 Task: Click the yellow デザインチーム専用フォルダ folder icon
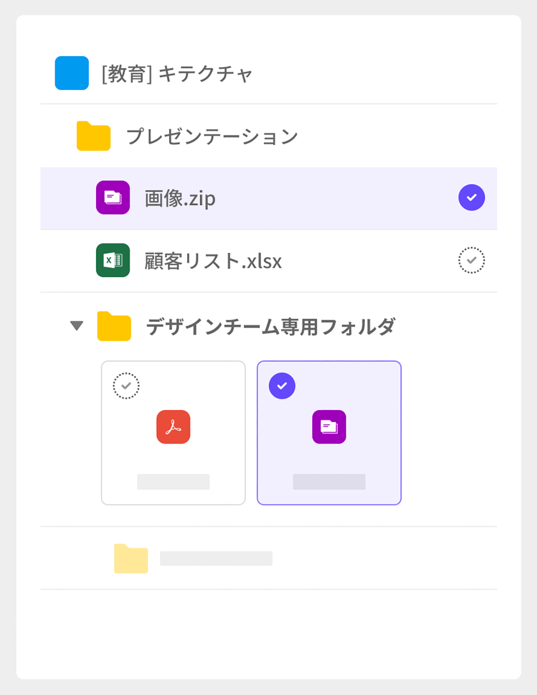pyautogui.click(x=114, y=326)
